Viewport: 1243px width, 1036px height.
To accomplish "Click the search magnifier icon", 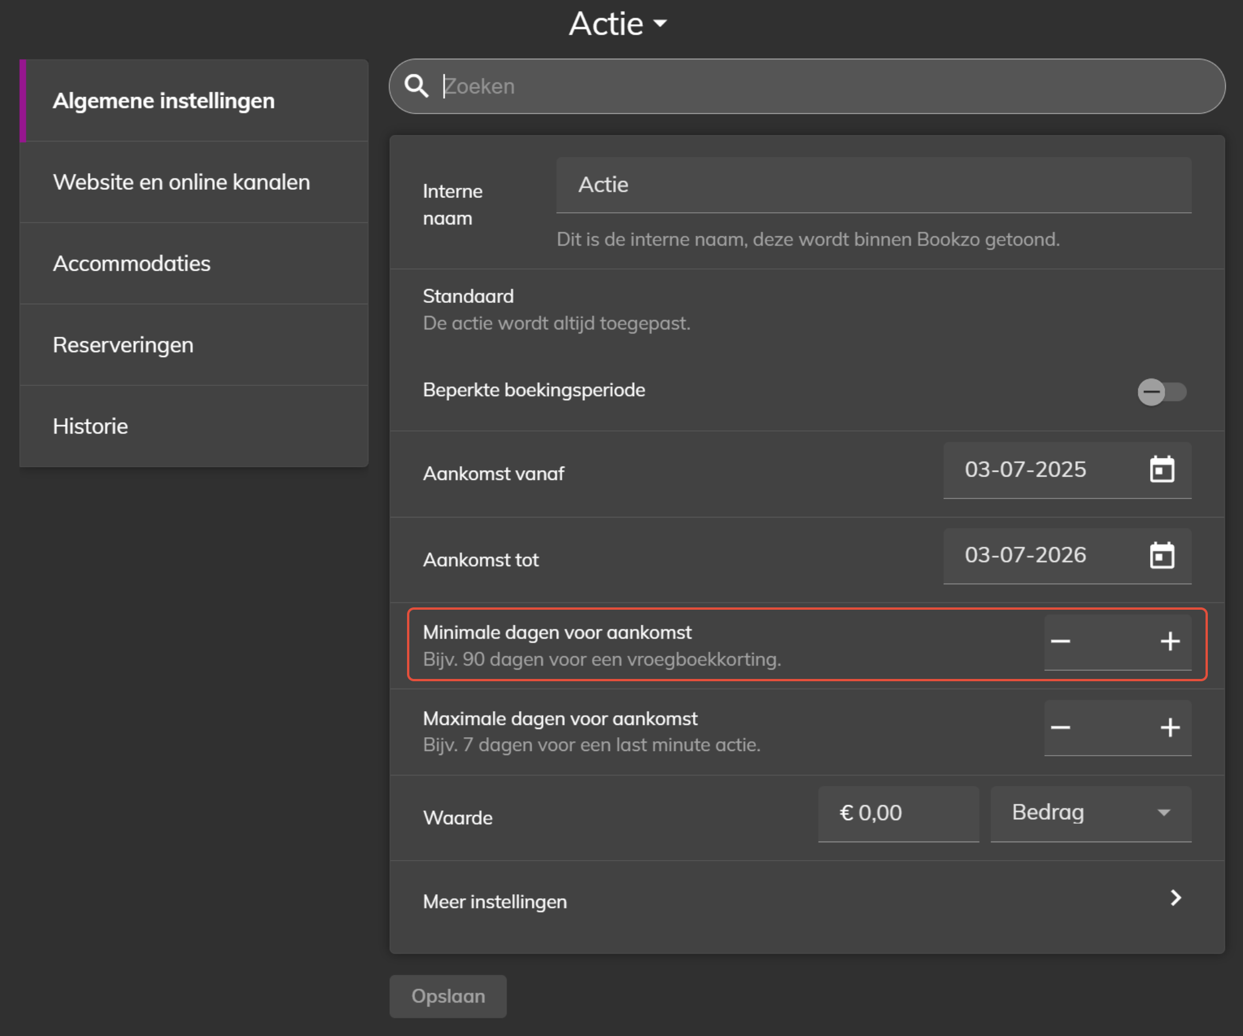I will [416, 86].
